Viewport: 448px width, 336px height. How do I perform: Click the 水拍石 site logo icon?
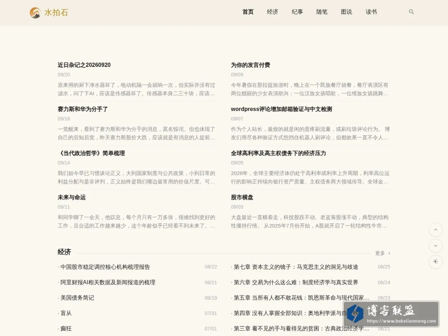(35, 13)
